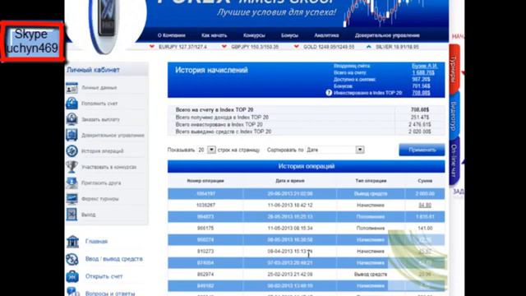Click the home bank building icon
The image size is (526, 296).
pyautogui.click(x=72, y=242)
